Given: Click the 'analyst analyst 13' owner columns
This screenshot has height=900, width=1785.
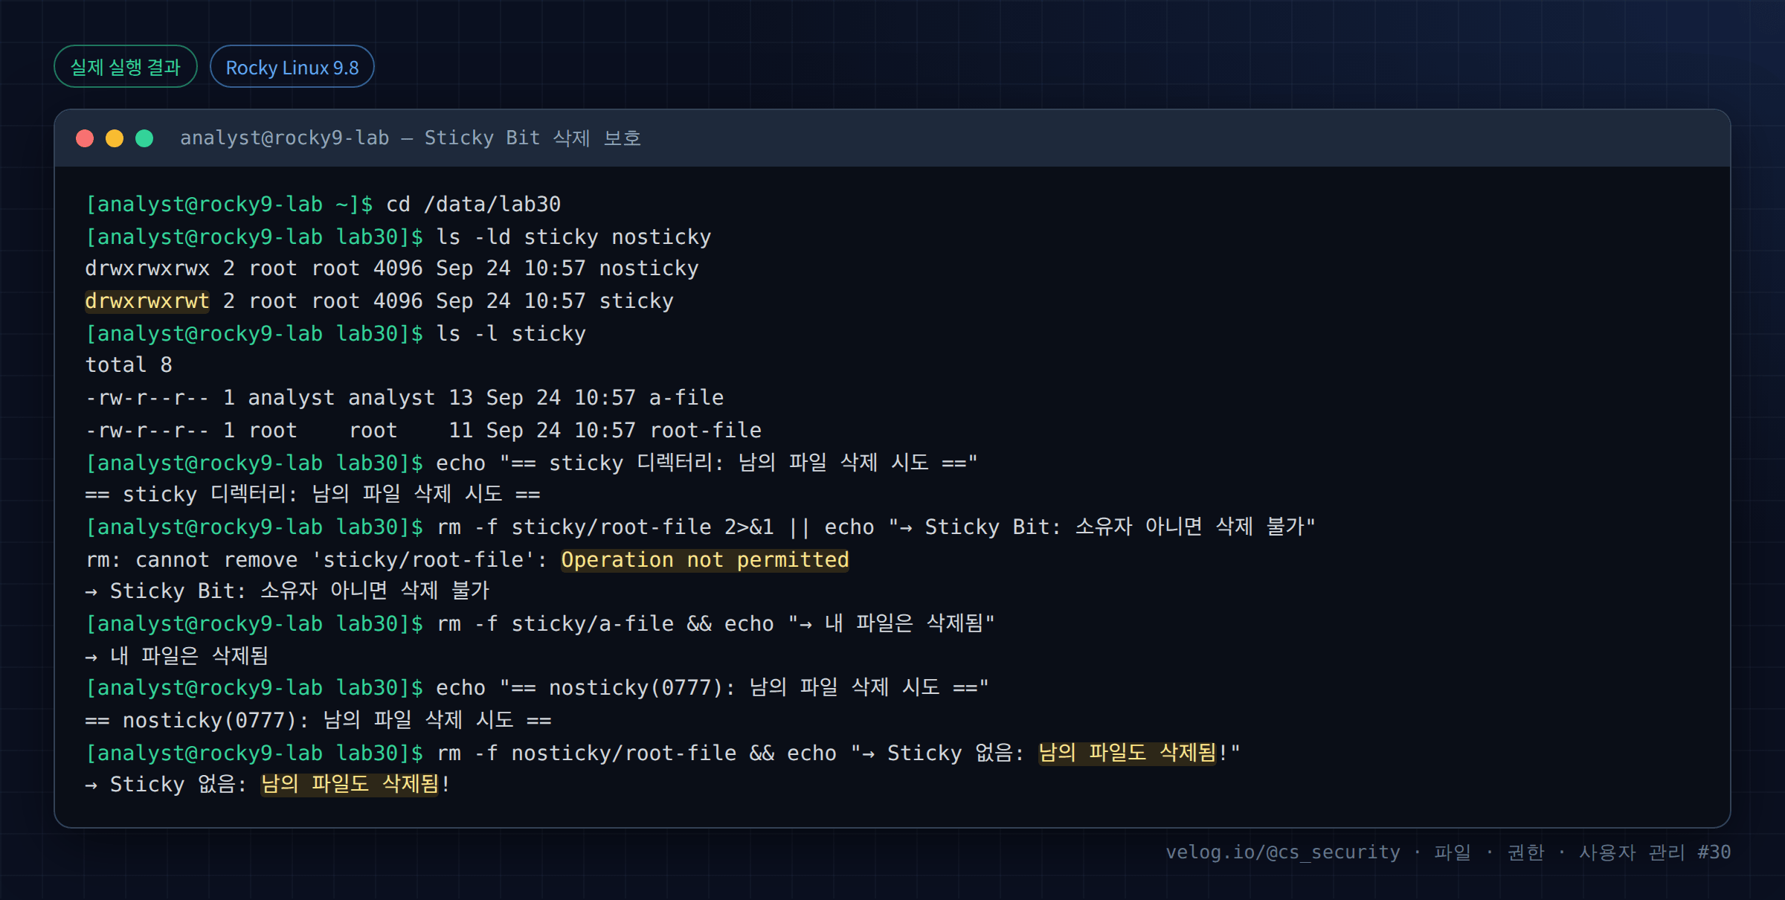Looking at the screenshot, I should point(361,398).
